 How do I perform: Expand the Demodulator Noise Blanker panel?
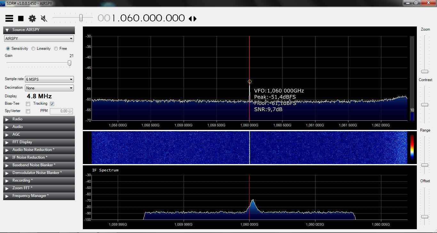[39, 173]
